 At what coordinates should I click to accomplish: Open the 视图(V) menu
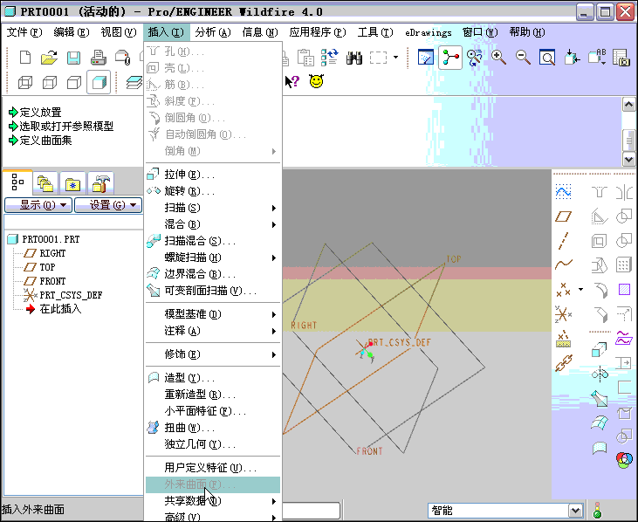click(x=119, y=32)
